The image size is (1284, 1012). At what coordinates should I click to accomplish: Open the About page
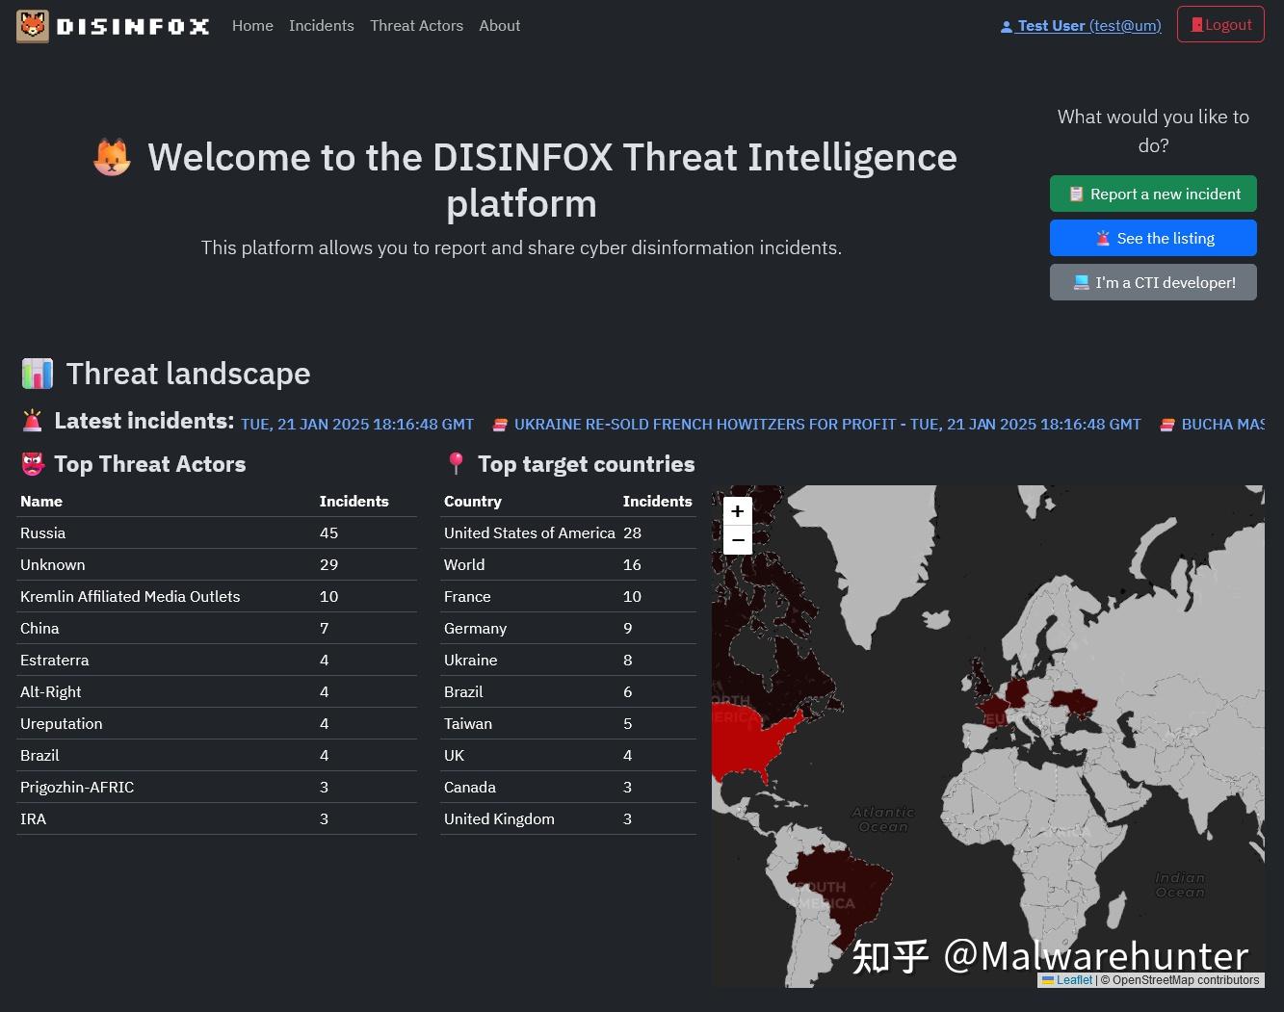(499, 26)
